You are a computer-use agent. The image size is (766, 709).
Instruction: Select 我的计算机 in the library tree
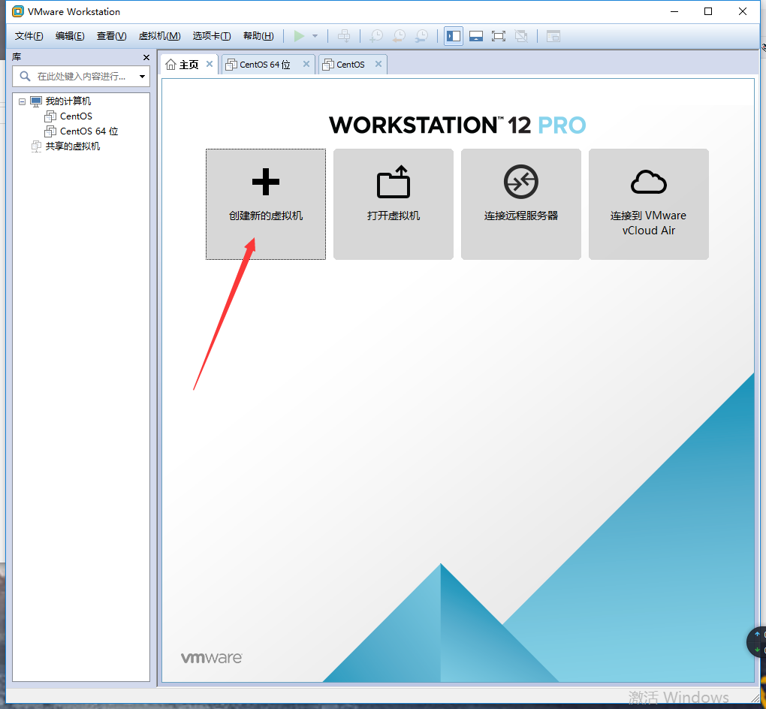68,101
